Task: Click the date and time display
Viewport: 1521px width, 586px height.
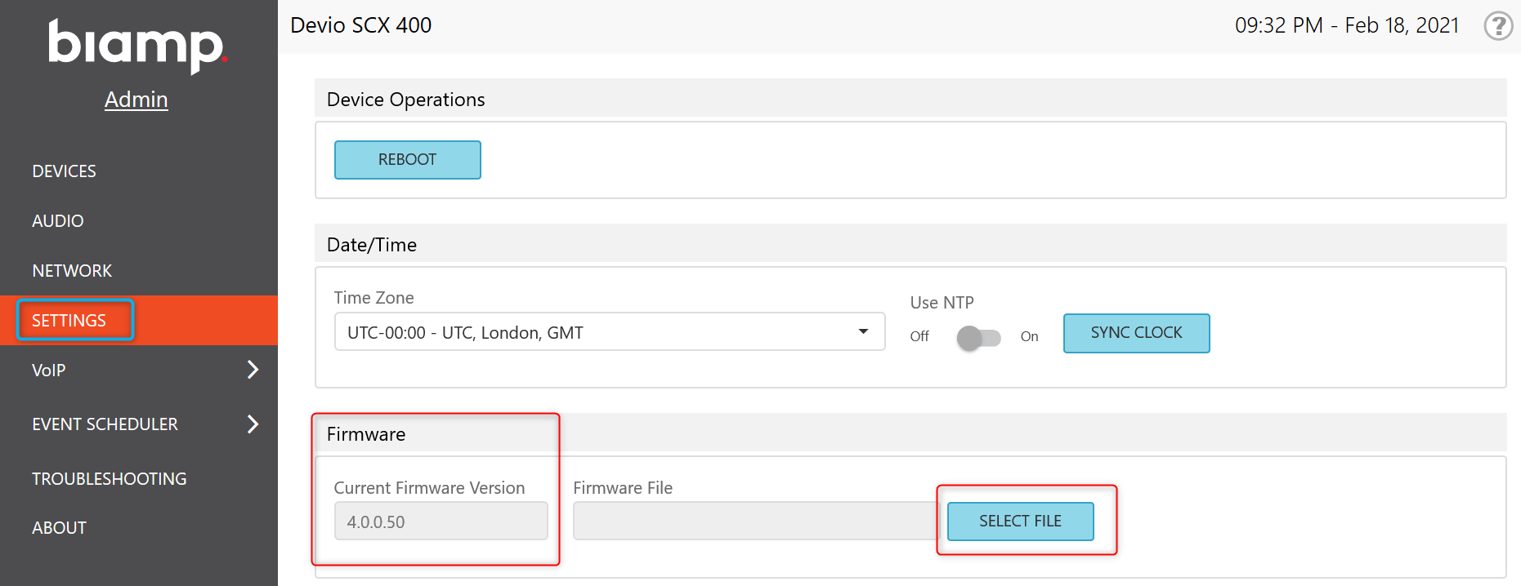Action: pos(1347,25)
